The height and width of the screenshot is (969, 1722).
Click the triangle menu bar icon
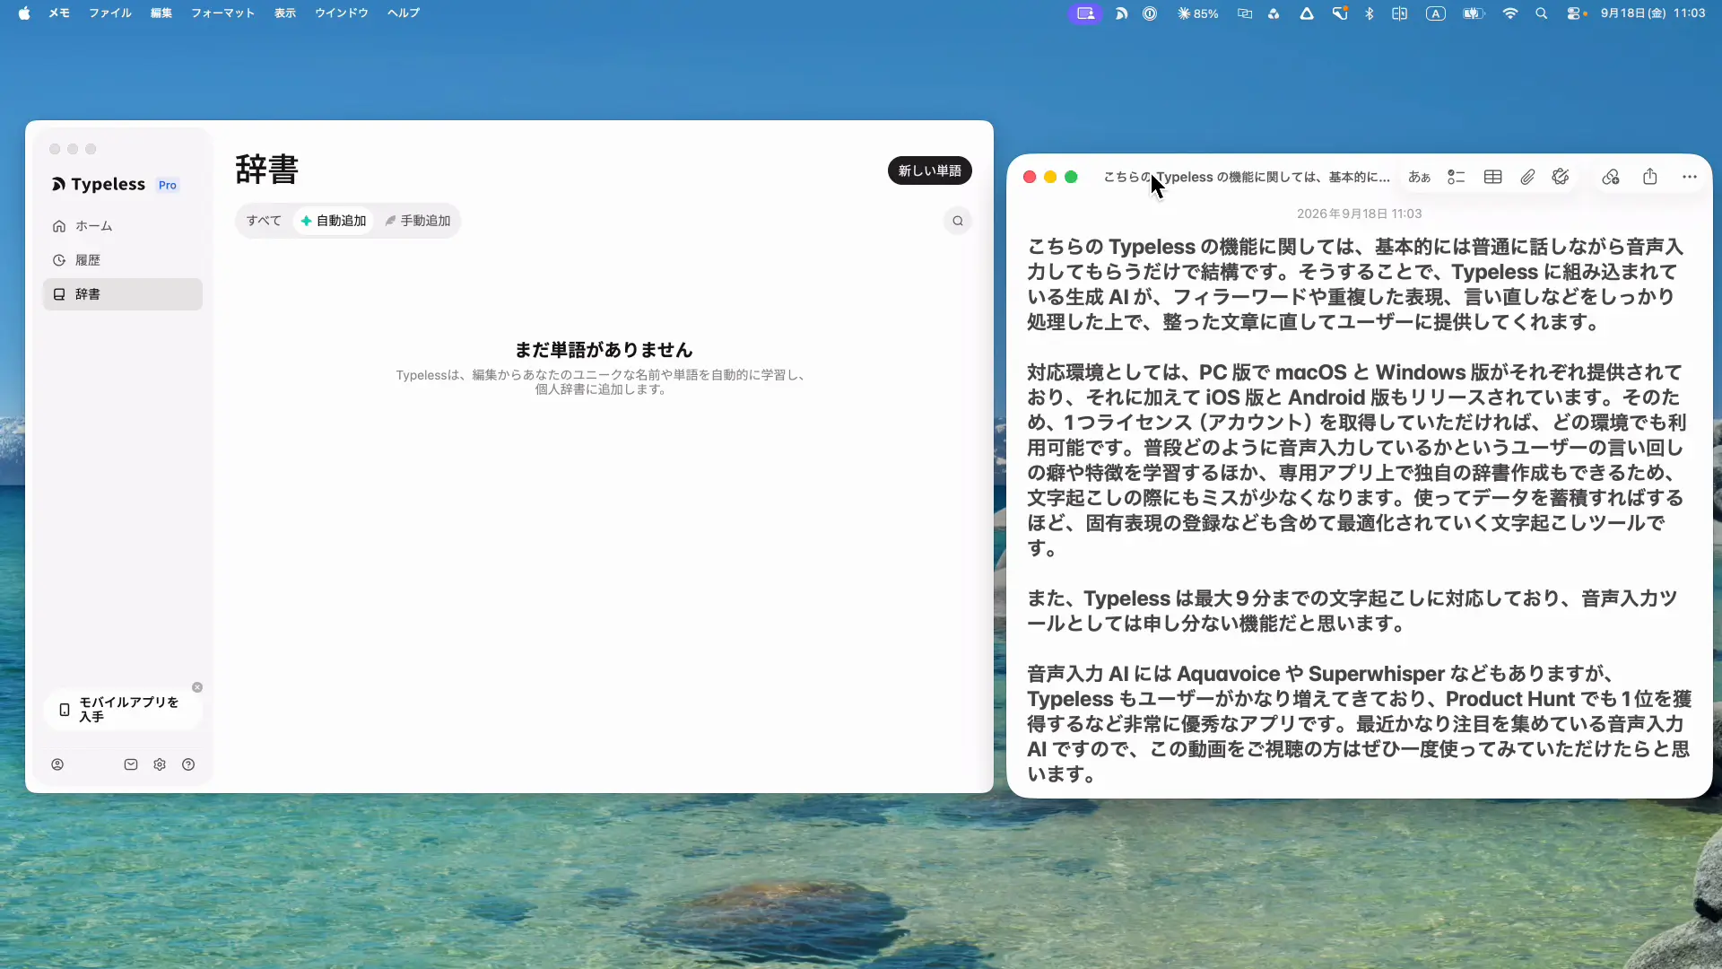click(x=1307, y=13)
